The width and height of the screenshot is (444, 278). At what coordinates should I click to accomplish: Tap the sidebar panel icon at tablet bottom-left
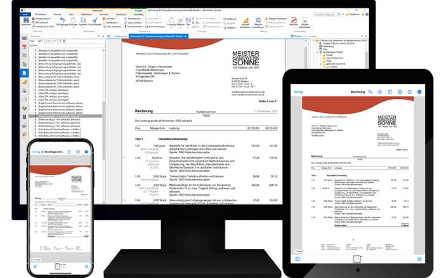(297, 259)
